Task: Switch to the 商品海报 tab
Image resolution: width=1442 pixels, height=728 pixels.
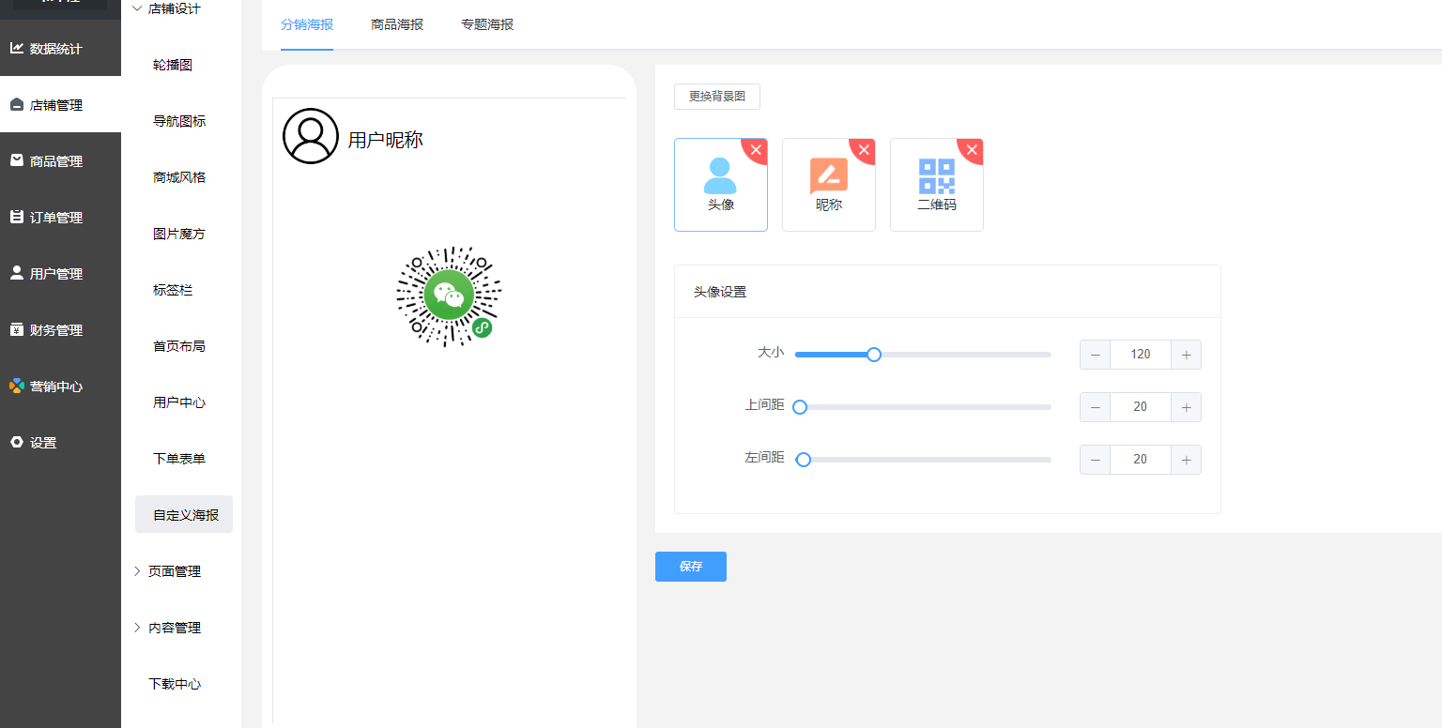Action: (397, 24)
